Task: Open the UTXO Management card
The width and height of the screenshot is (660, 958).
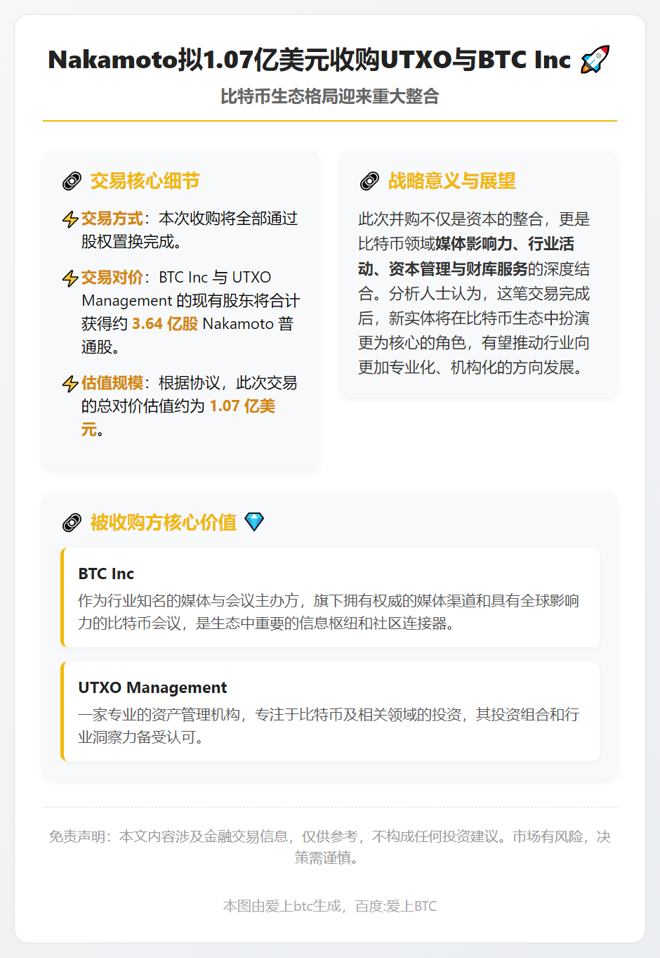Action: tap(331, 711)
